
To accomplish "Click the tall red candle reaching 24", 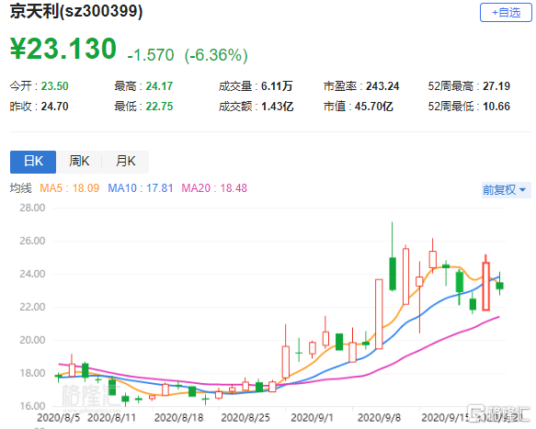I will 379,314.
